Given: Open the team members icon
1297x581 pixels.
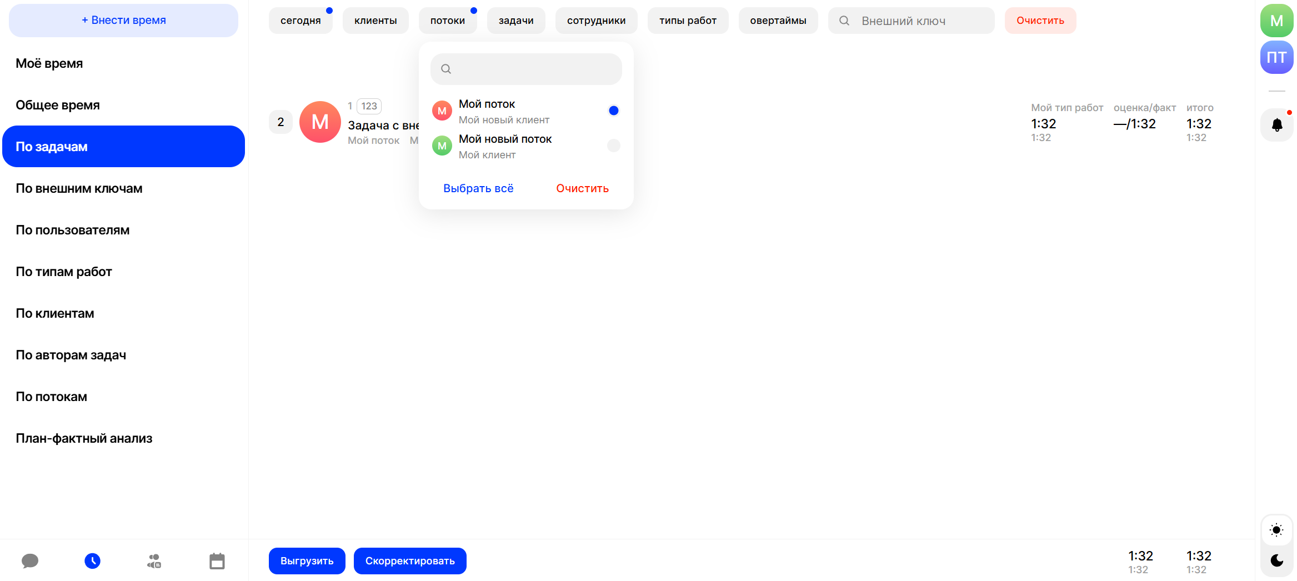Looking at the screenshot, I should coord(154,561).
